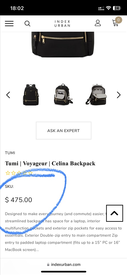This screenshot has width=127, height=275.
Task: Tap the Index Urban logo
Action: coord(62,23)
